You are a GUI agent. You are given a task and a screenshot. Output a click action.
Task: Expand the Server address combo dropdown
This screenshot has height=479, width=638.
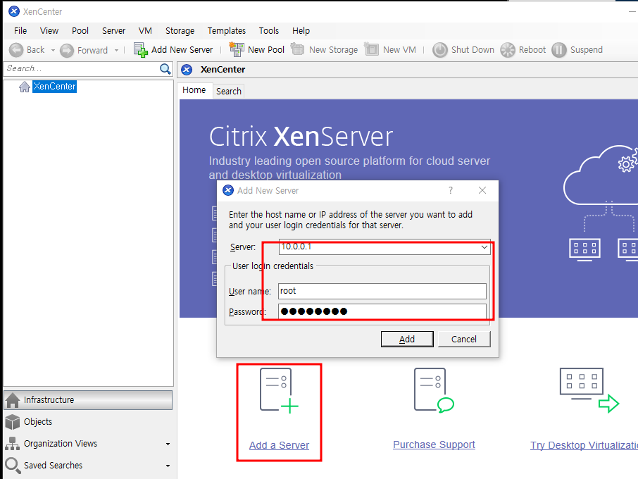pyautogui.click(x=484, y=247)
